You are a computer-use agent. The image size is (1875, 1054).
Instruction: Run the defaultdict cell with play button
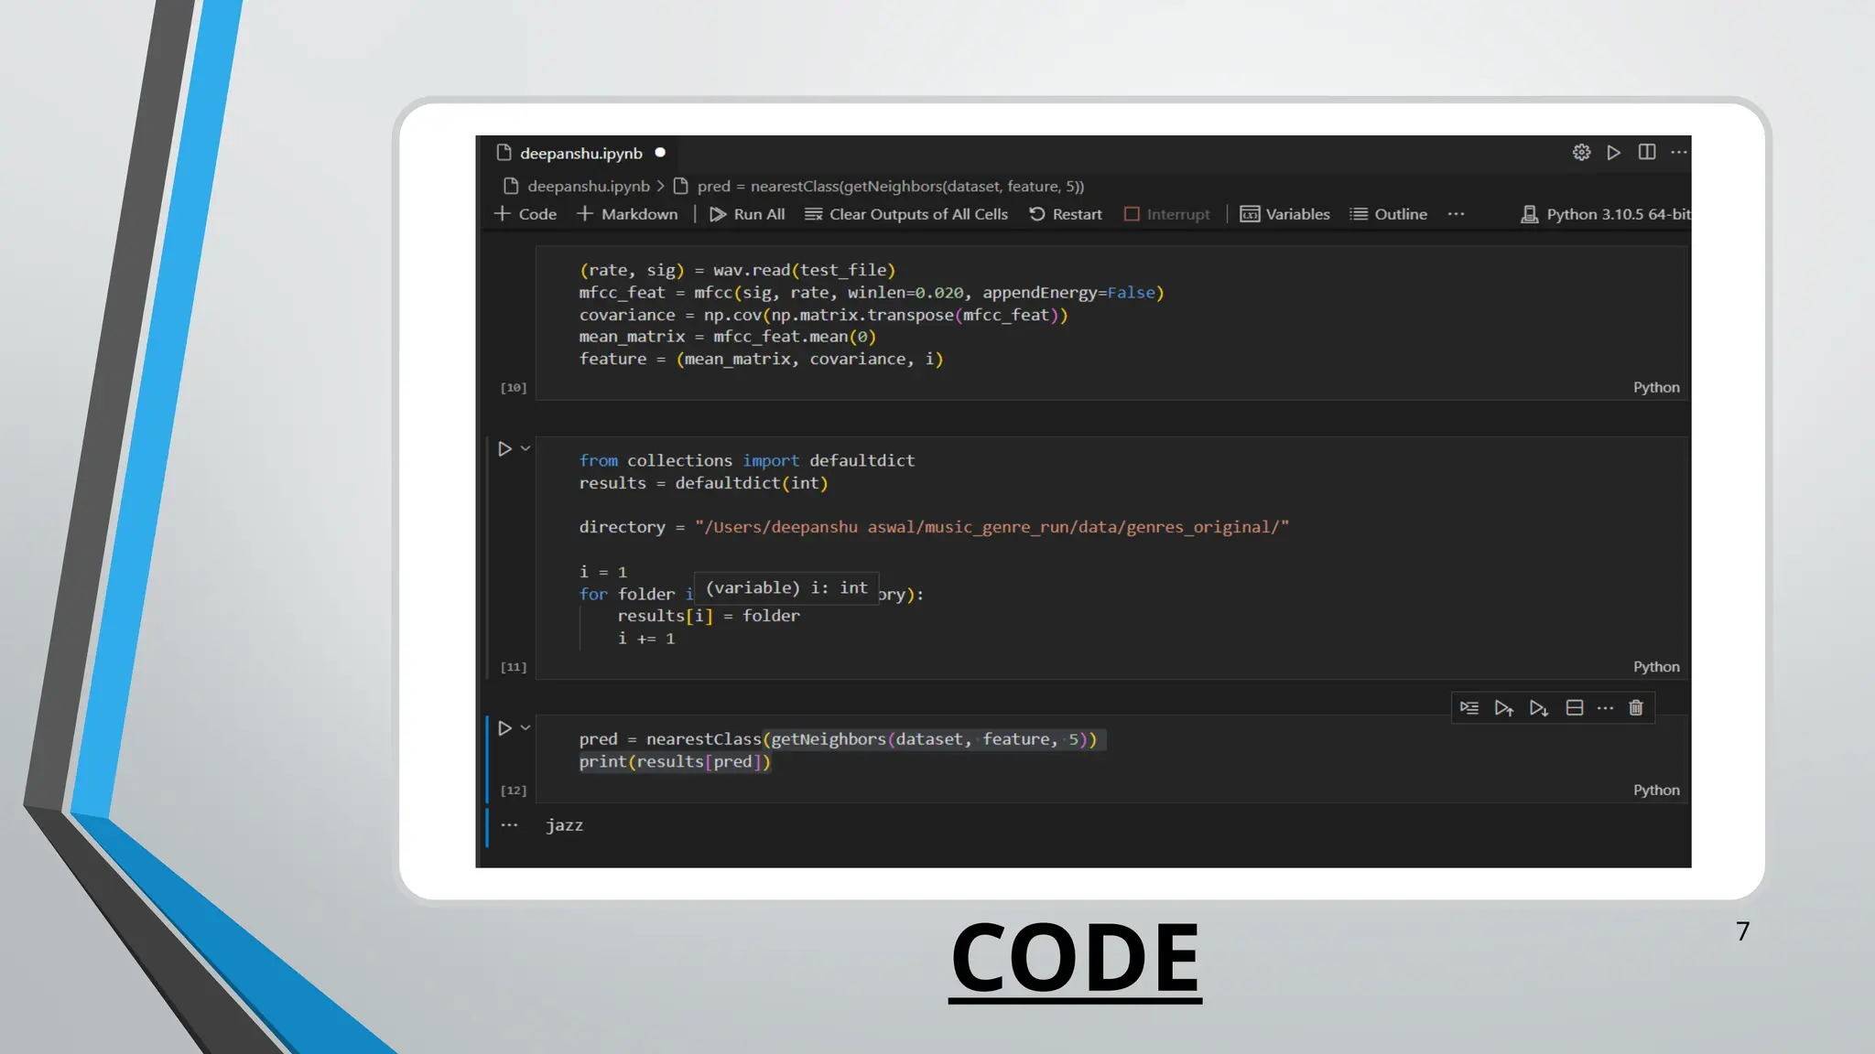pyautogui.click(x=504, y=448)
